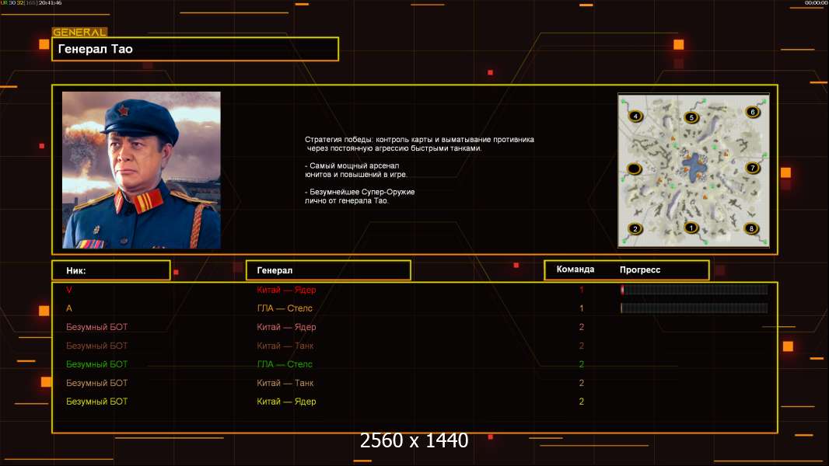This screenshot has height=466, width=829.
Task: Pick start position marker 6 on the map
Action: [x=752, y=112]
